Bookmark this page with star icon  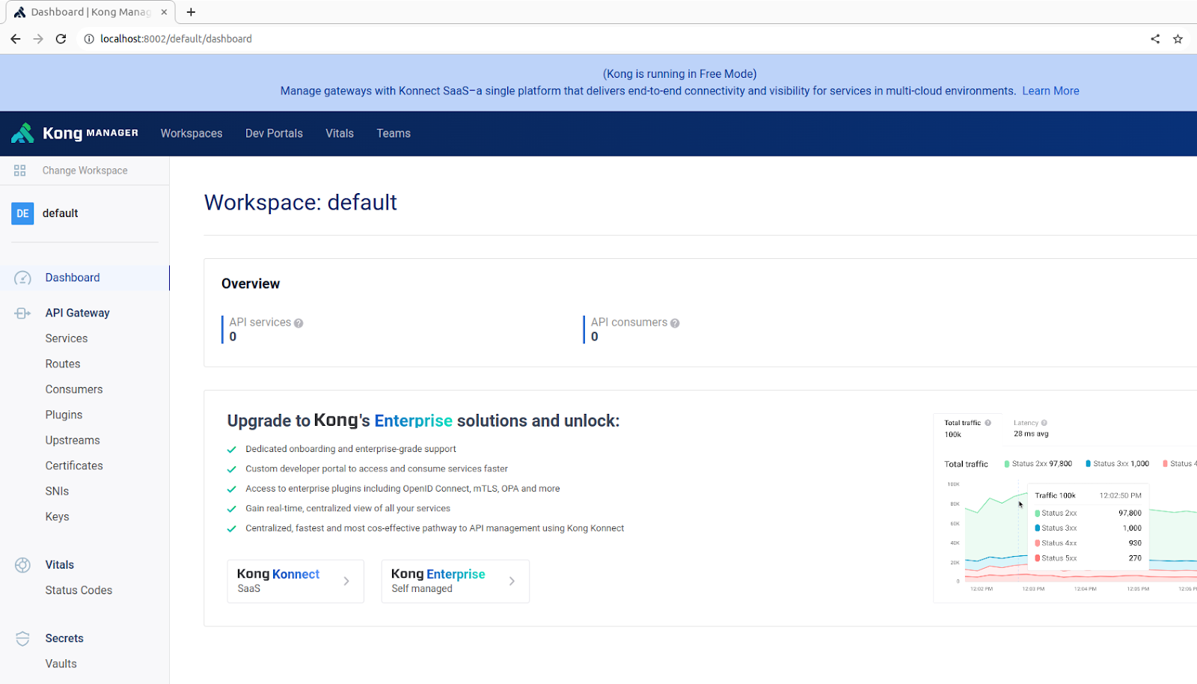[x=1178, y=39]
